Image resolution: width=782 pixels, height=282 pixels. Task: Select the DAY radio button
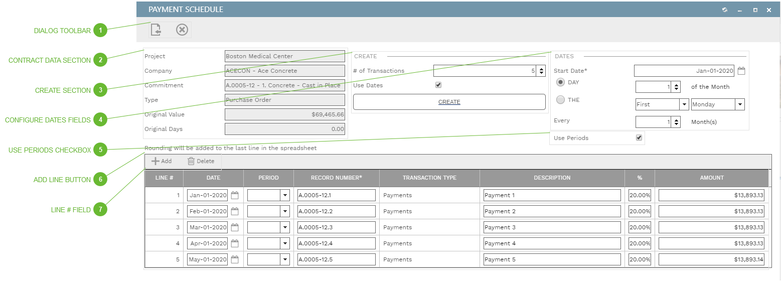click(560, 82)
